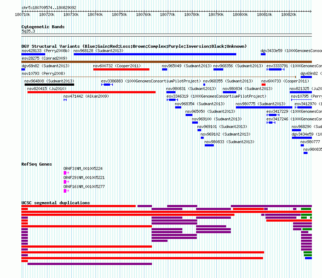The image size is (322, 278).
Task: Click the brown esv28275 complex variant bar
Action: click(166, 62)
